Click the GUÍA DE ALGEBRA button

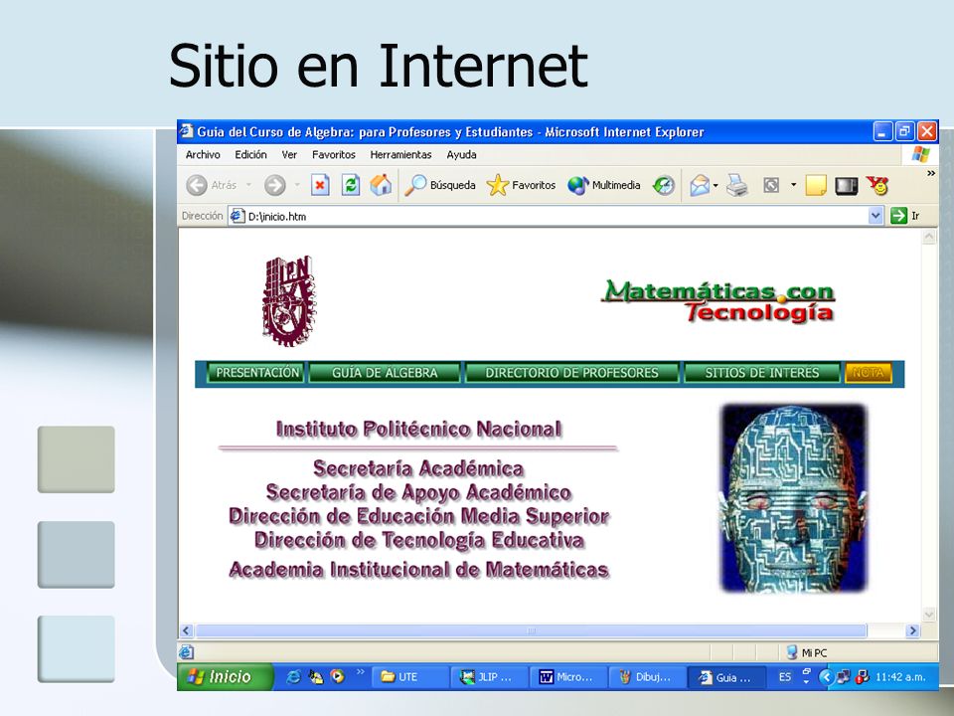385,373
